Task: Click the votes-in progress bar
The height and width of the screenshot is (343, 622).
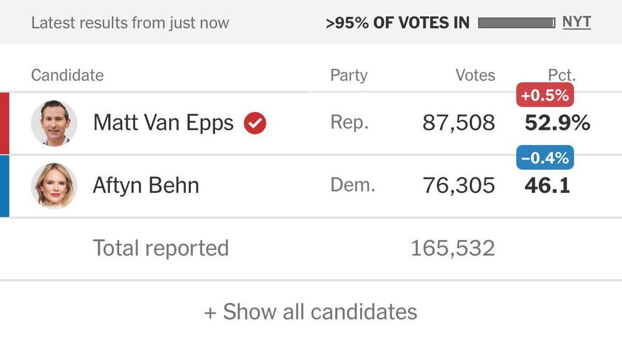Action: pyautogui.click(x=516, y=24)
